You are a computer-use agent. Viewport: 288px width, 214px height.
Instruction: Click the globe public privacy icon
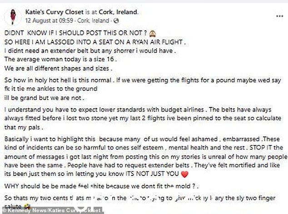coord(116,21)
